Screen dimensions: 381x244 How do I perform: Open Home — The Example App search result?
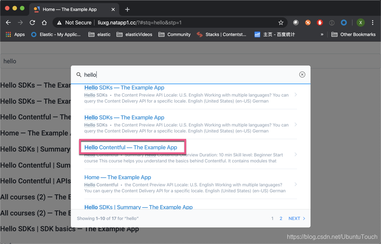point(118,177)
